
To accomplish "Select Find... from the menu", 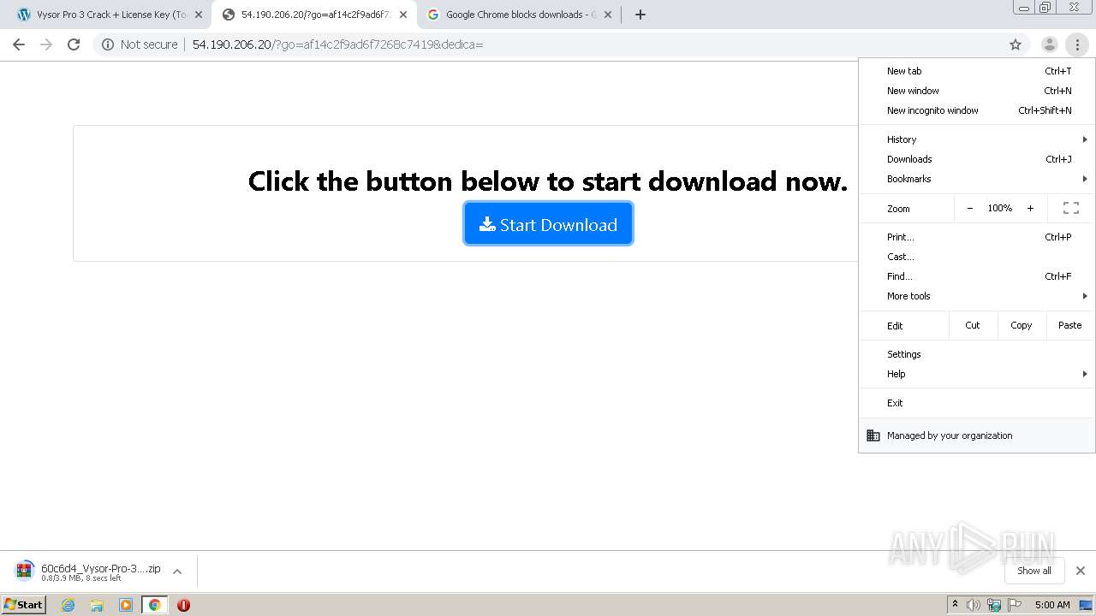I will pos(977,276).
